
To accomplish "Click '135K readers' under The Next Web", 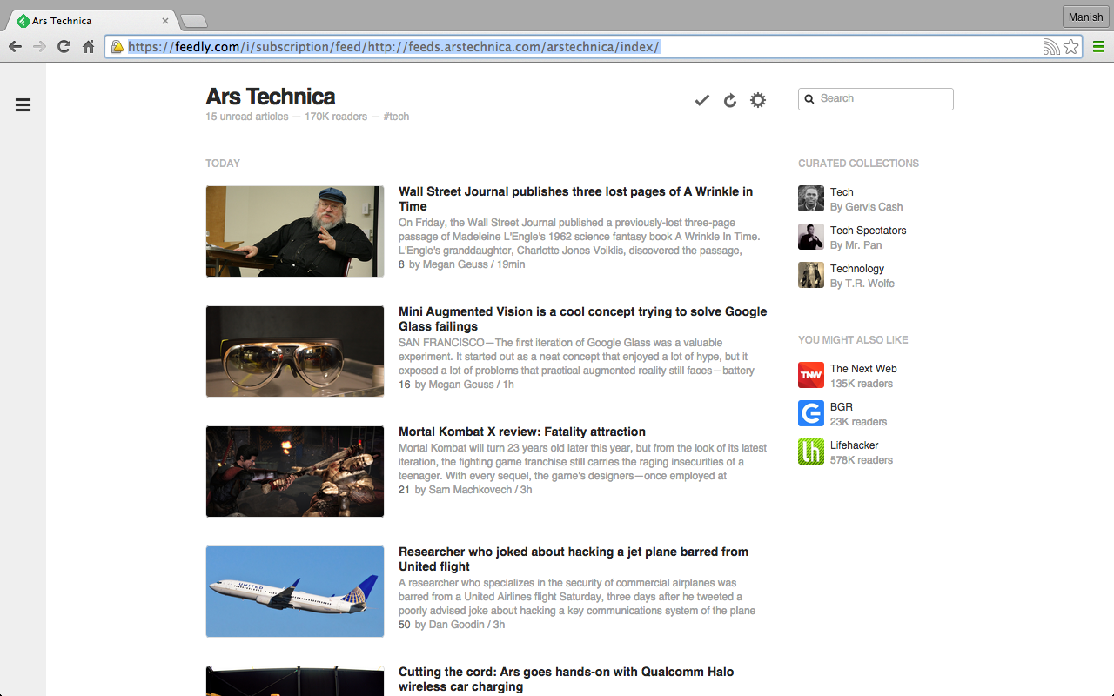I will point(862,384).
